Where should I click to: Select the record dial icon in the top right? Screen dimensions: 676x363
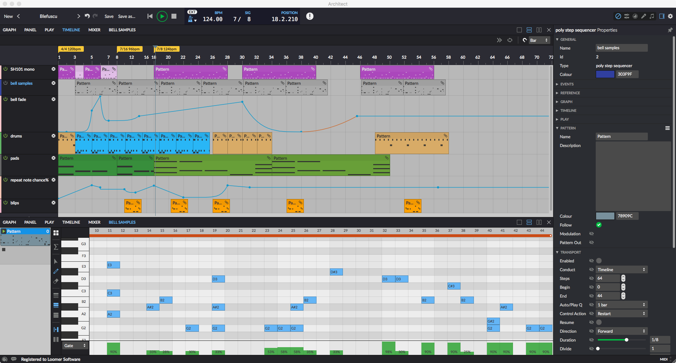click(x=635, y=16)
